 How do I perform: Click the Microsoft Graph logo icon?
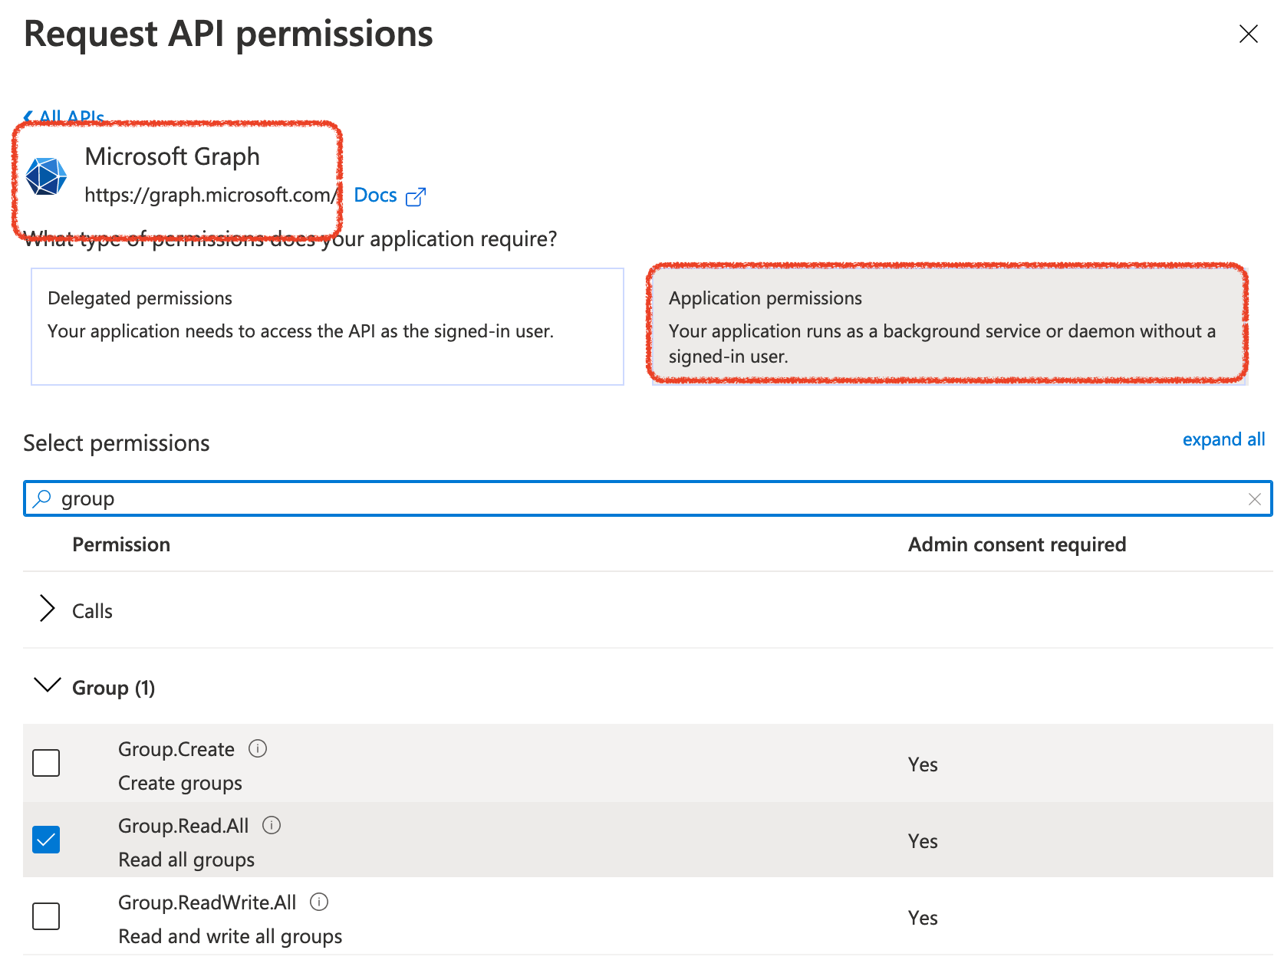coord(46,176)
